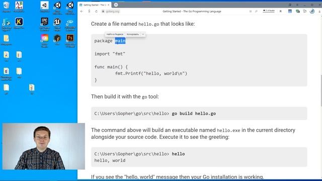Click the lock icon beside golang.org
The width and height of the screenshot is (322, 181).
click(103, 11)
